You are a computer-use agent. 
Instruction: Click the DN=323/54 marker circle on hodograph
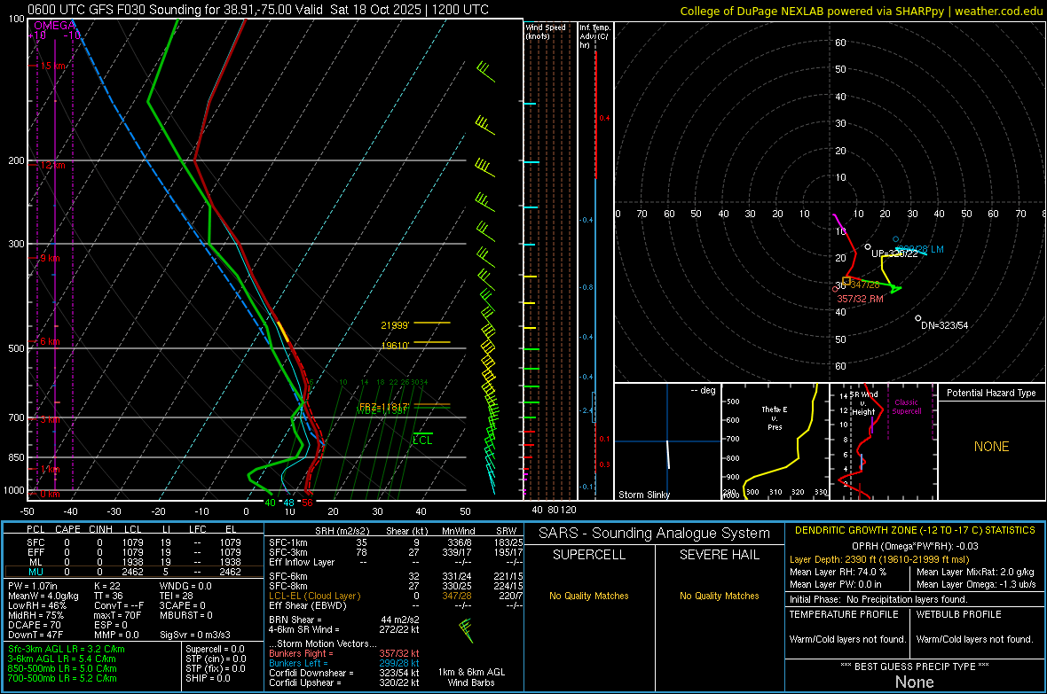click(918, 318)
